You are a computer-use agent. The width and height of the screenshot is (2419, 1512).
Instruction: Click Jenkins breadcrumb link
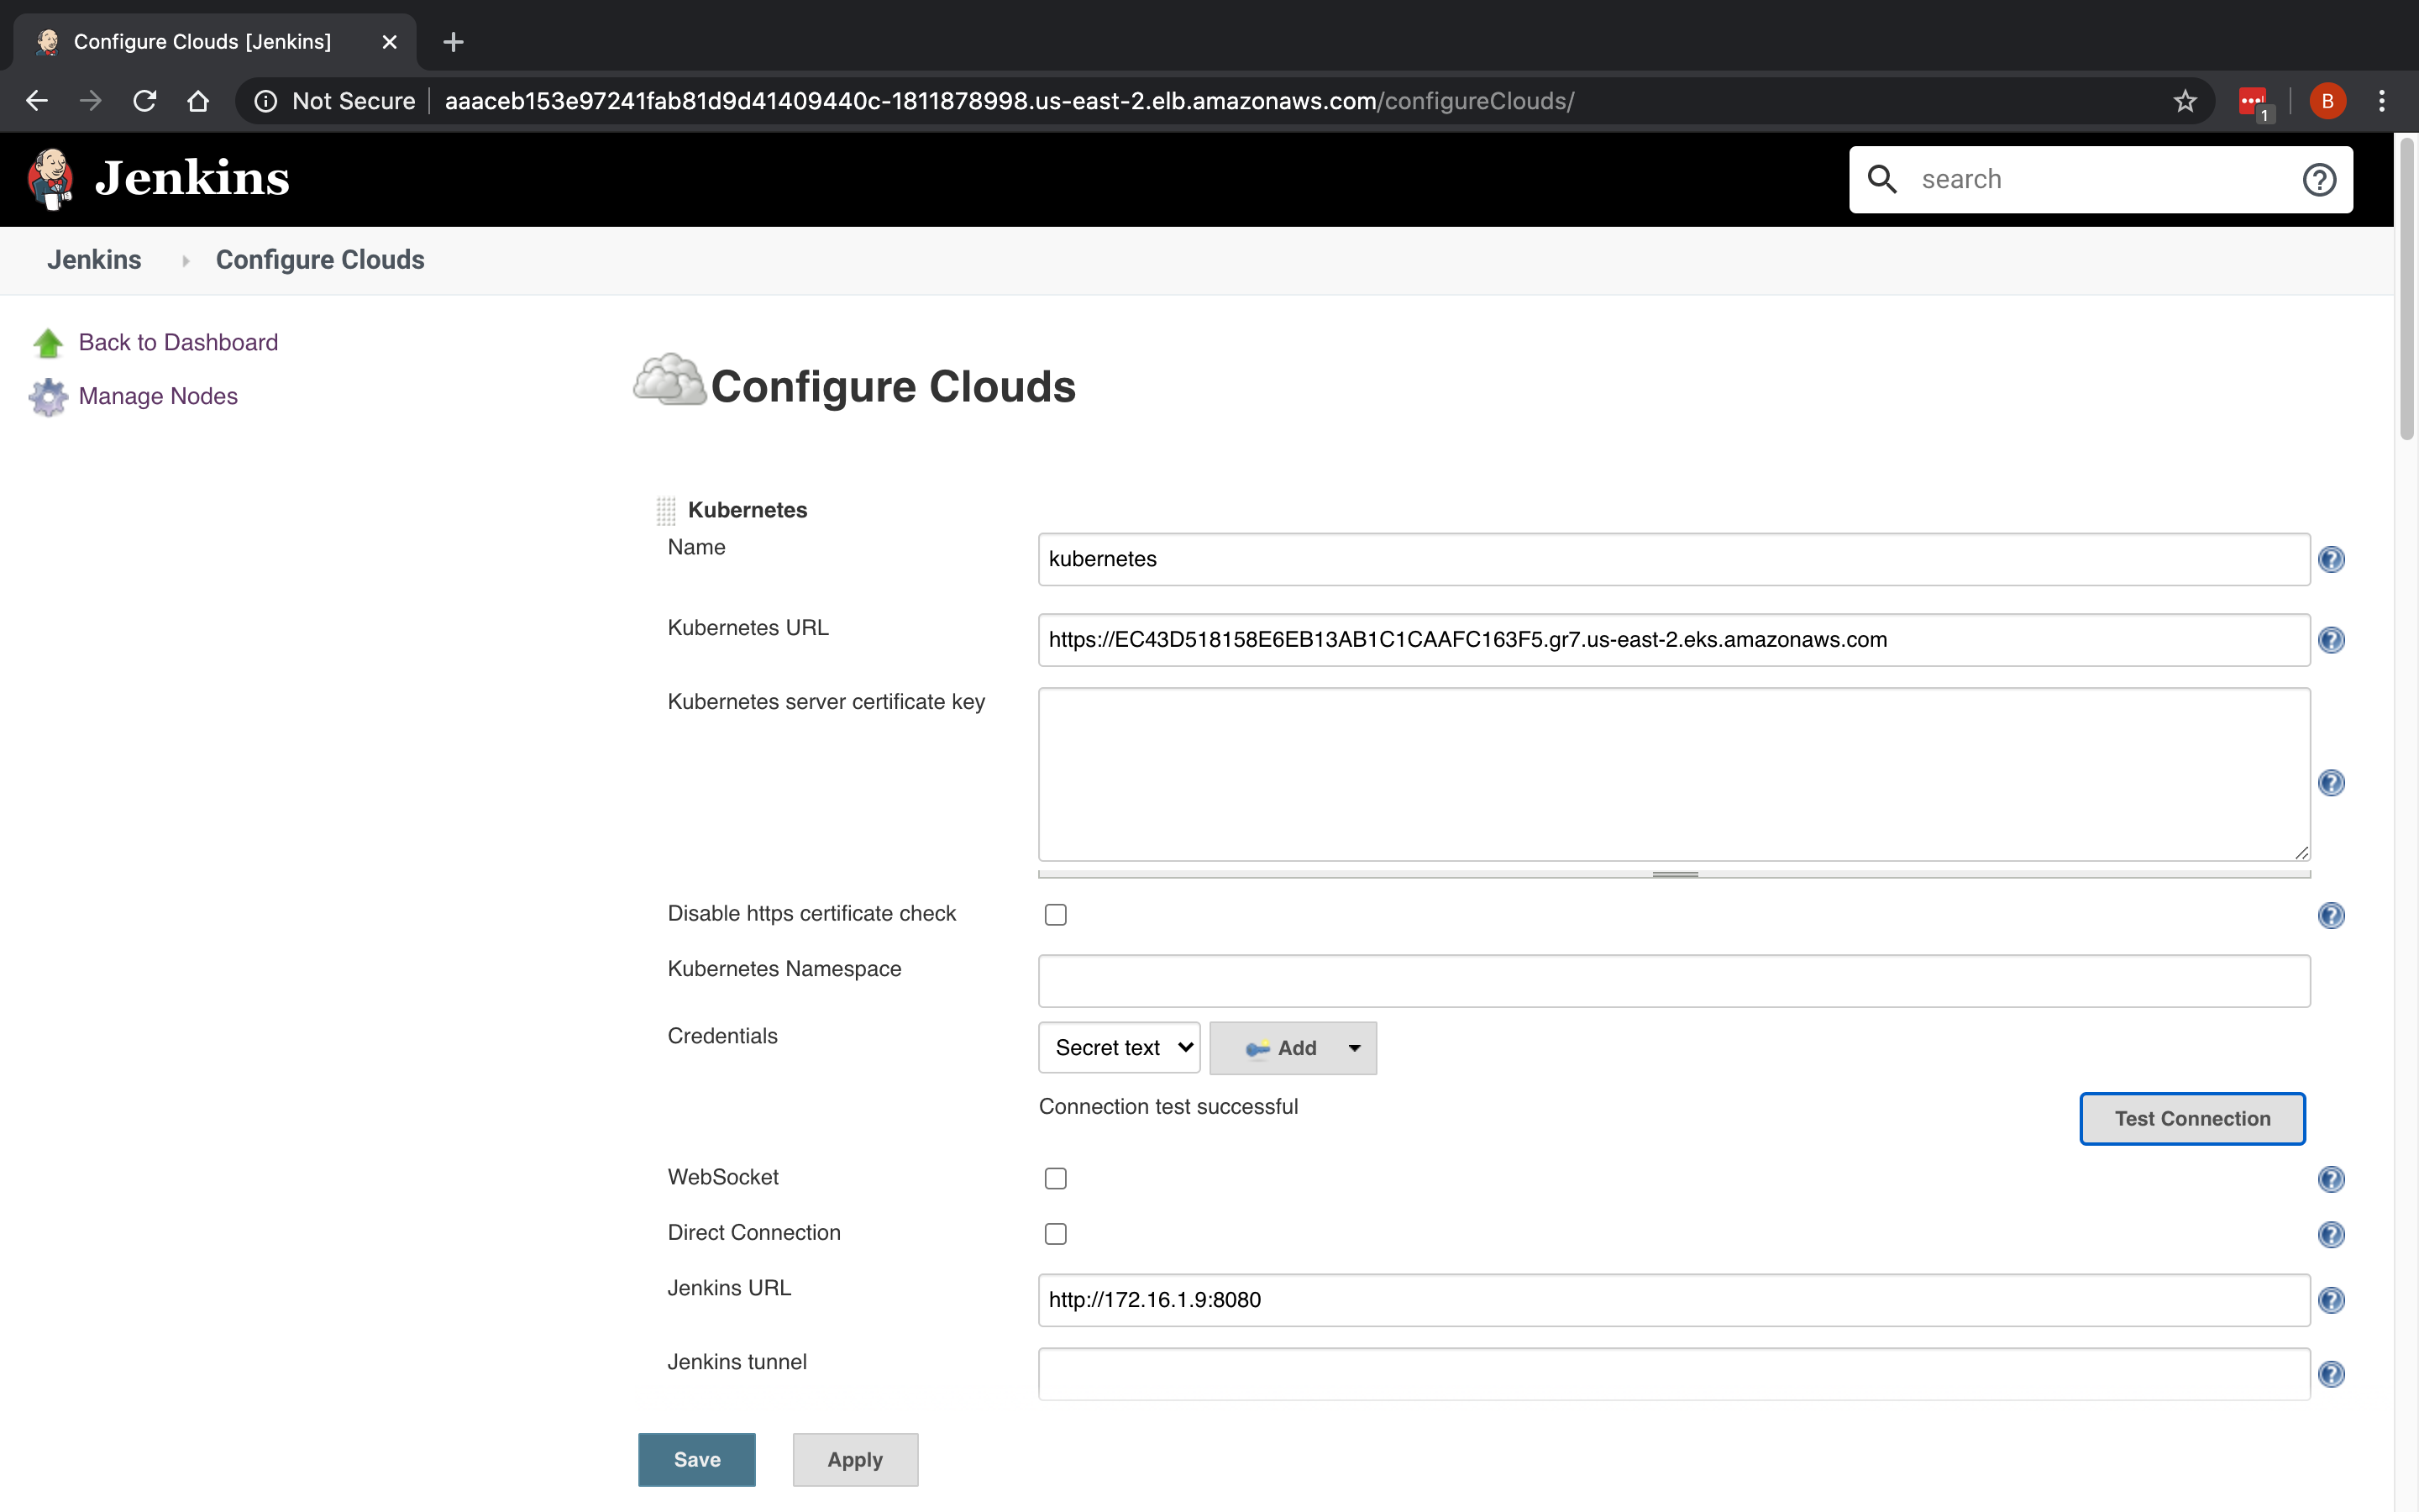(94, 260)
